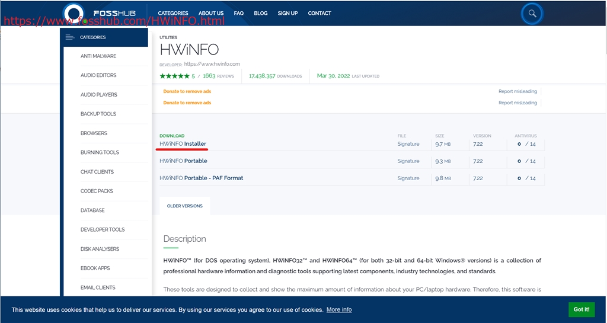Select BROWSERS category
The height and width of the screenshot is (323, 607).
(94, 133)
